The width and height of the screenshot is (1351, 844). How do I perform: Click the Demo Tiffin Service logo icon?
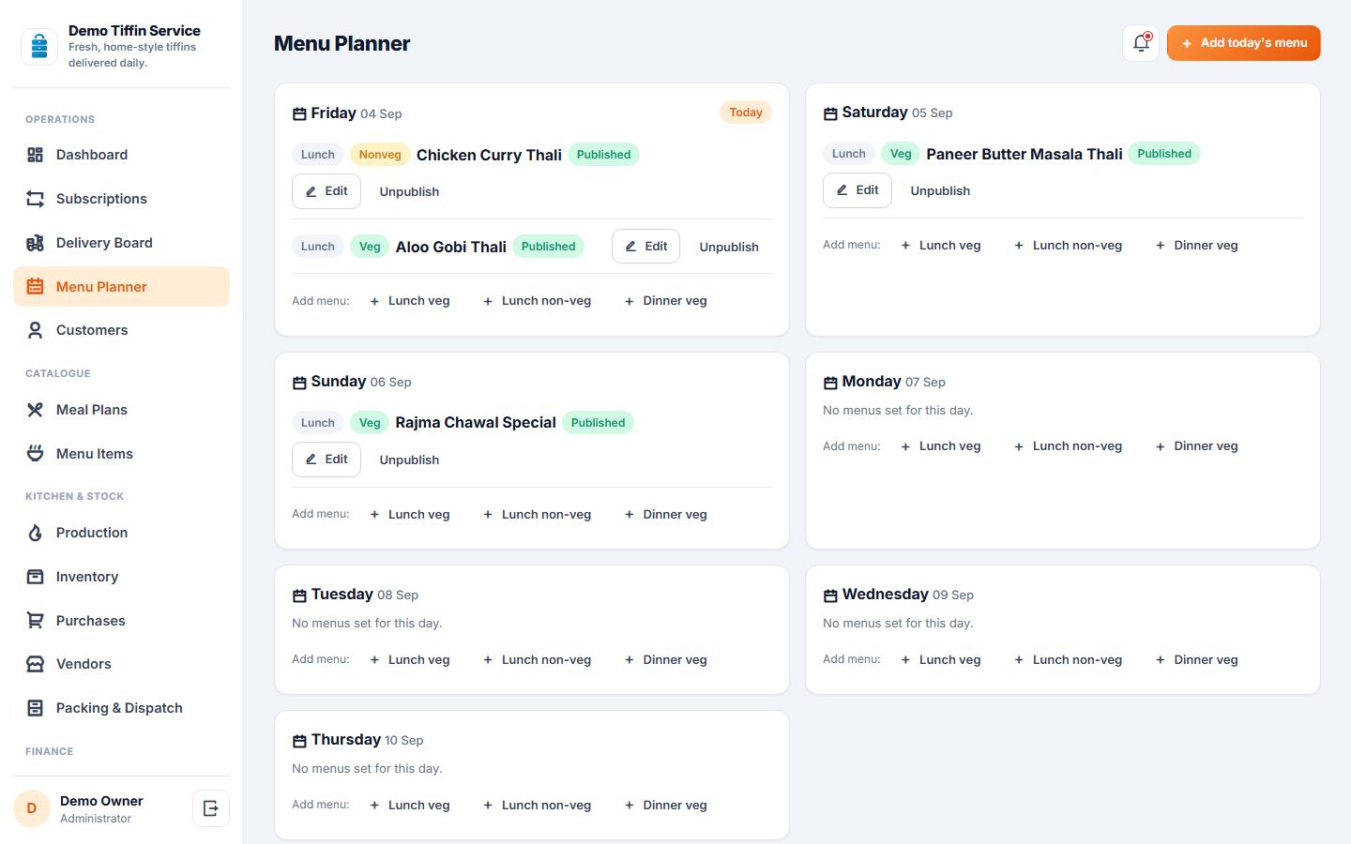pyautogui.click(x=39, y=46)
